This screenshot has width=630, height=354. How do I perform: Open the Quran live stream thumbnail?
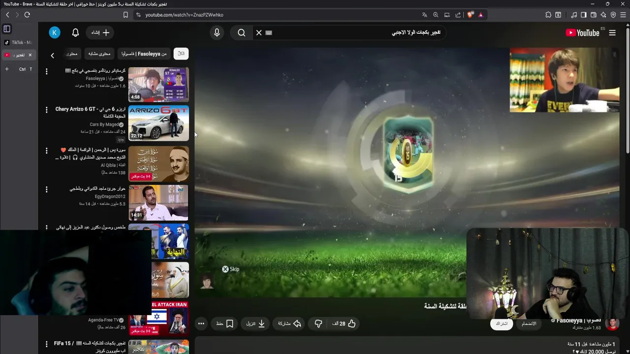pyautogui.click(x=158, y=164)
